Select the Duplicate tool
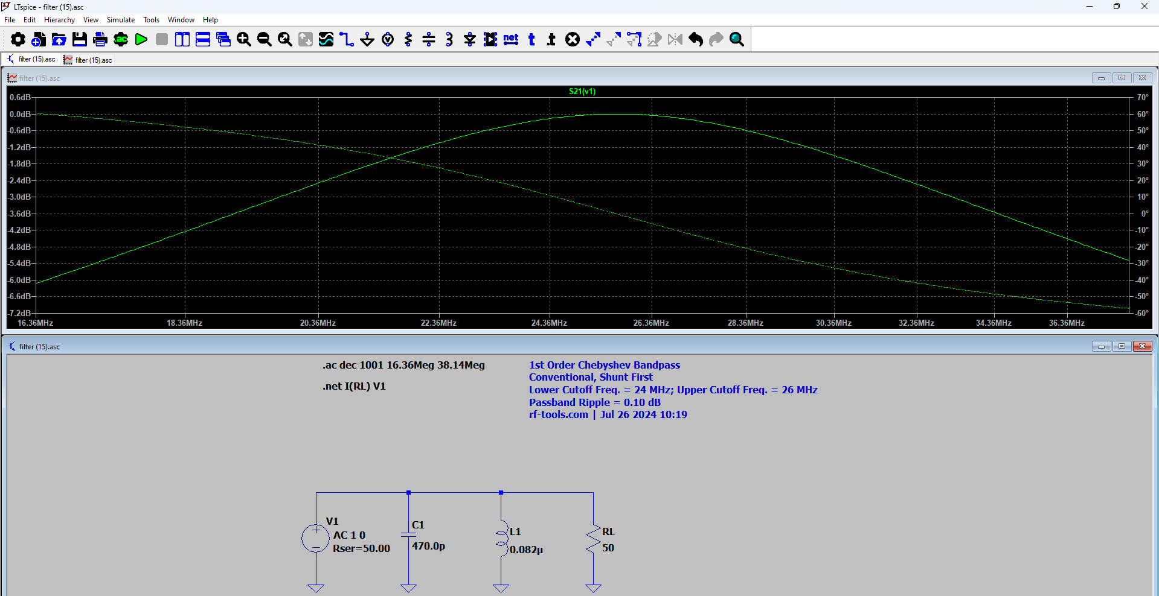 pyautogui.click(x=593, y=39)
